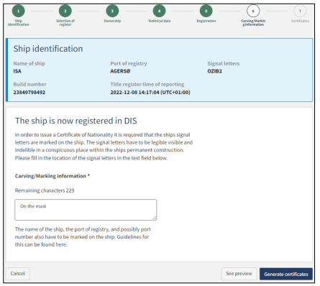320x286 pixels.
Task: Go to step 1 Ship identification circle
Action: click(18, 11)
